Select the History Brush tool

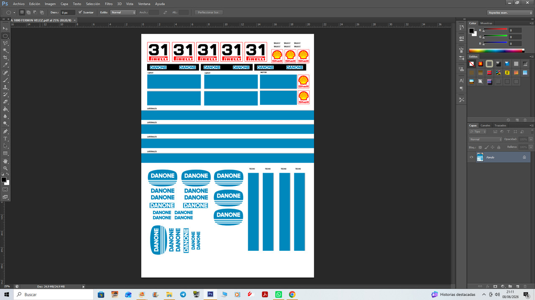(x=5, y=95)
